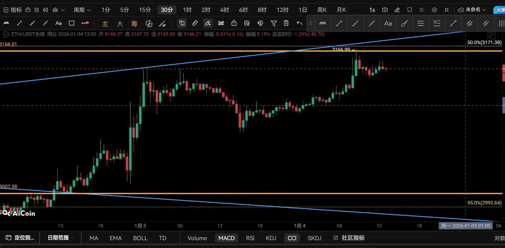Switch to the 1分 timeframe

[x=106, y=10]
